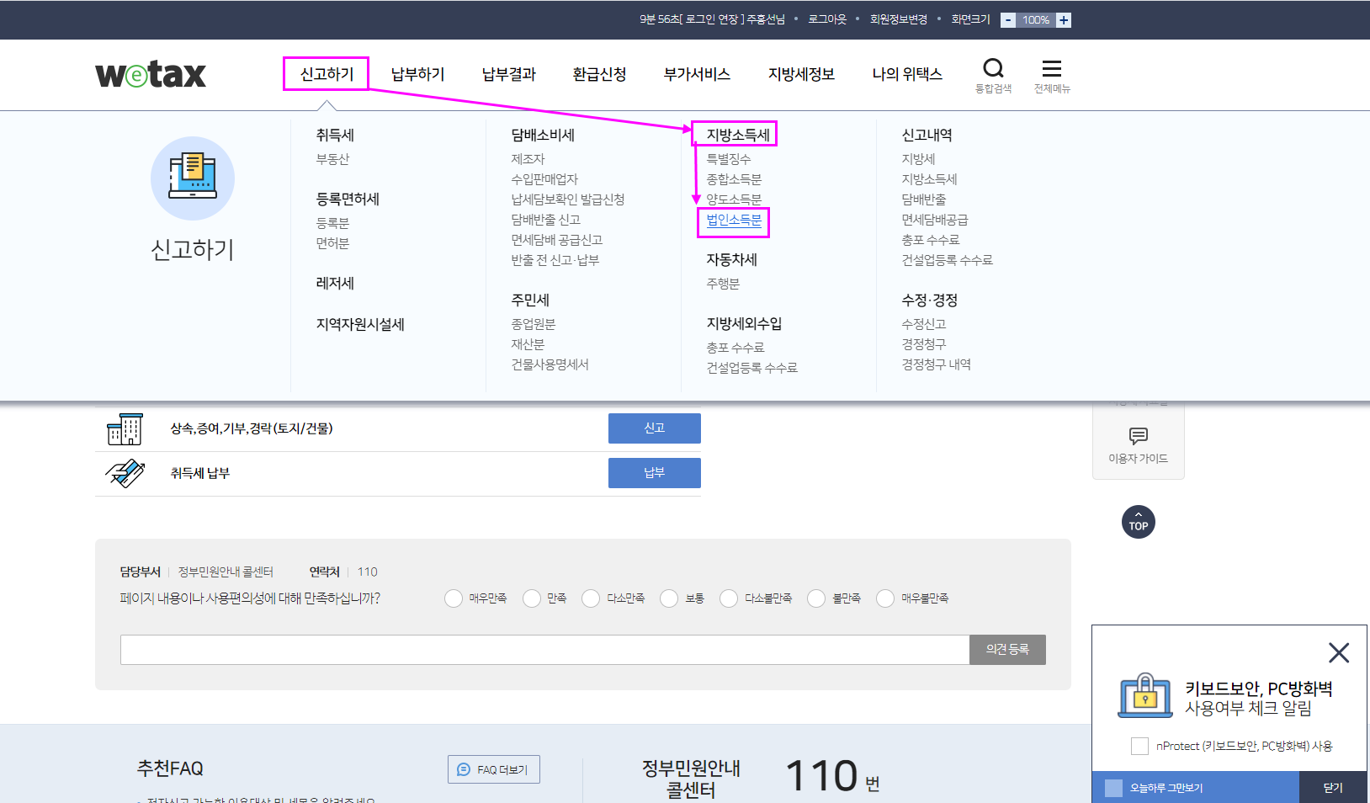
Task: Click the 회원정보변경 link
Action: (899, 19)
